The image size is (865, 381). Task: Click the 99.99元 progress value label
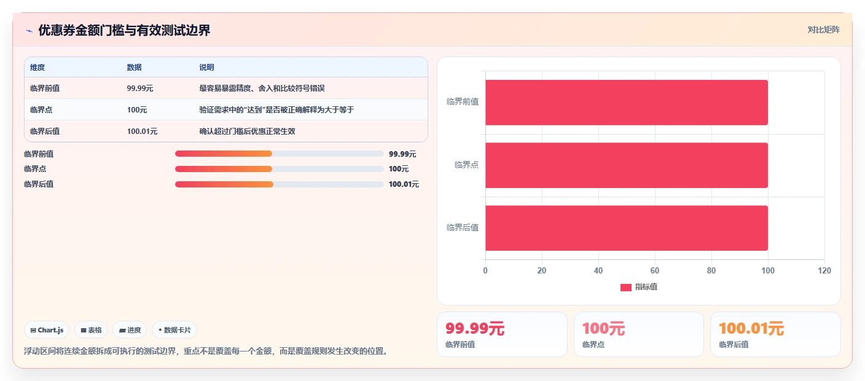click(402, 154)
